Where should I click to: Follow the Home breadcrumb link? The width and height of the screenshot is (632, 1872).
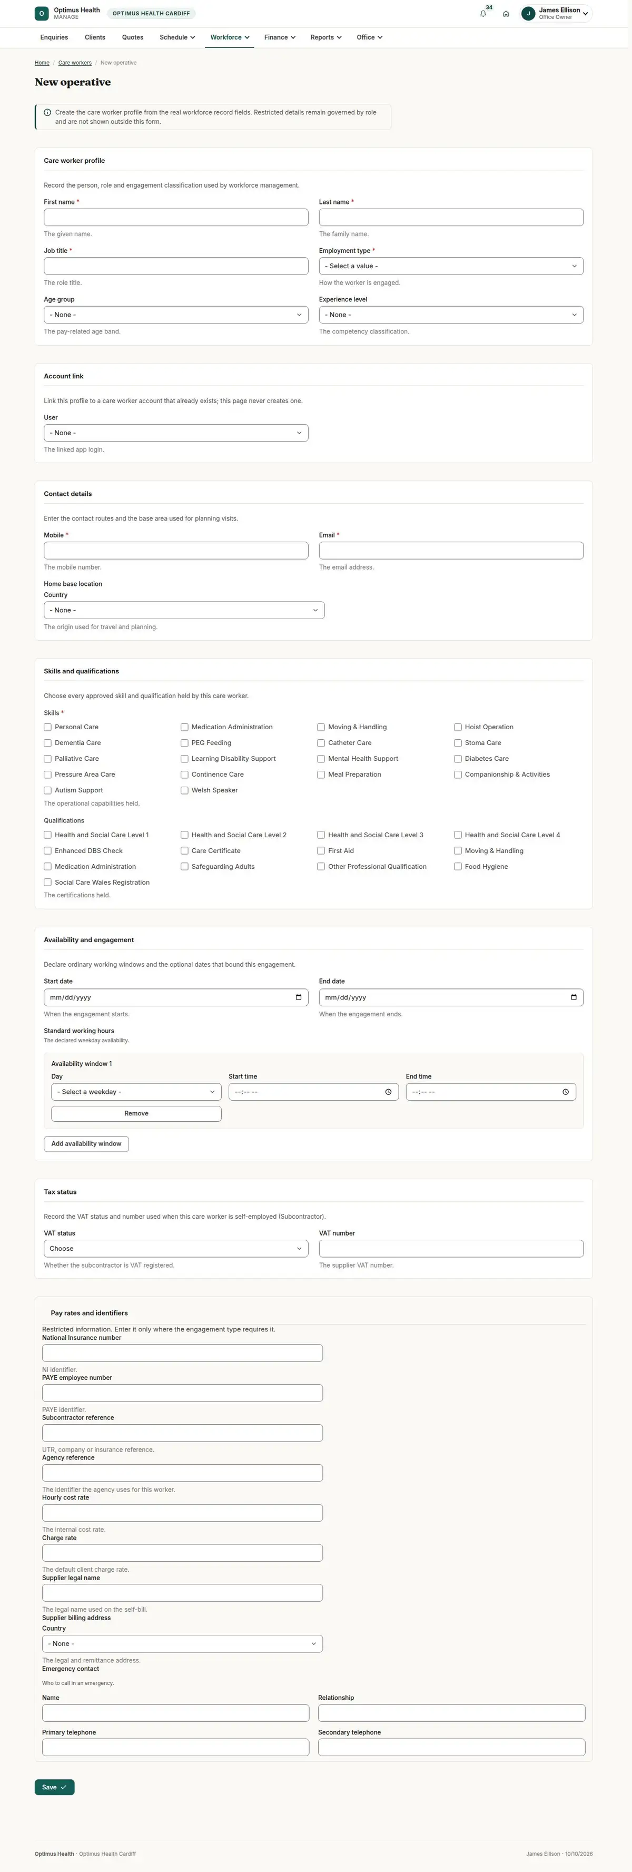(x=42, y=63)
